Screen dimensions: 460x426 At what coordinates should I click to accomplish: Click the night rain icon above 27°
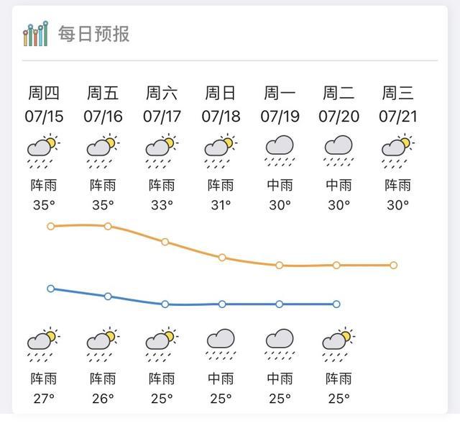click(43, 344)
